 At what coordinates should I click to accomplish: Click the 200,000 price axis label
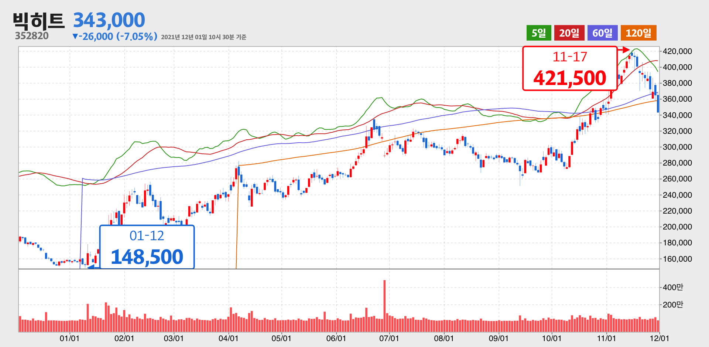(677, 227)
